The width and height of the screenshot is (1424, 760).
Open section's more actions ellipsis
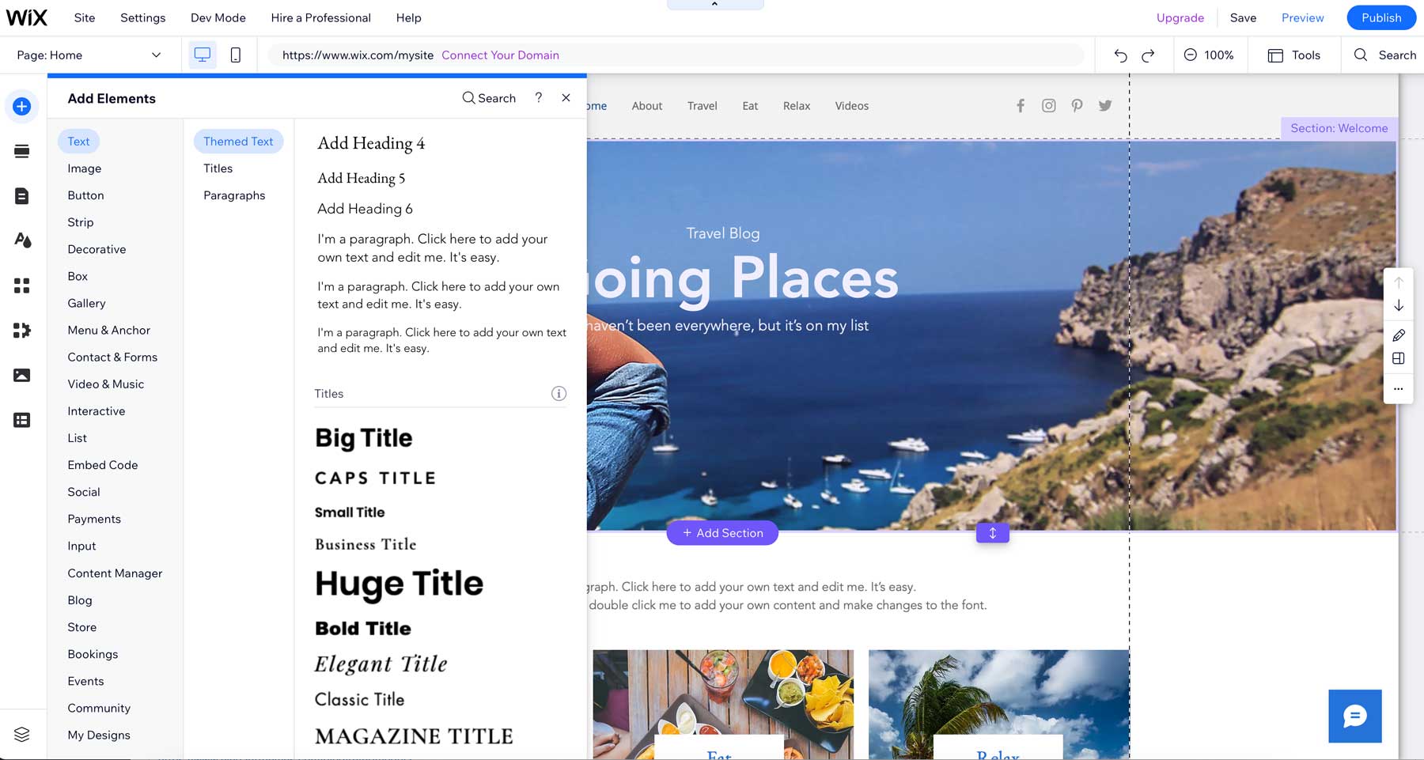tap(1399, 388)
